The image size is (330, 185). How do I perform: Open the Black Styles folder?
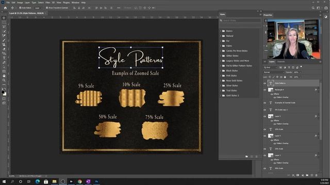(232, 71)
